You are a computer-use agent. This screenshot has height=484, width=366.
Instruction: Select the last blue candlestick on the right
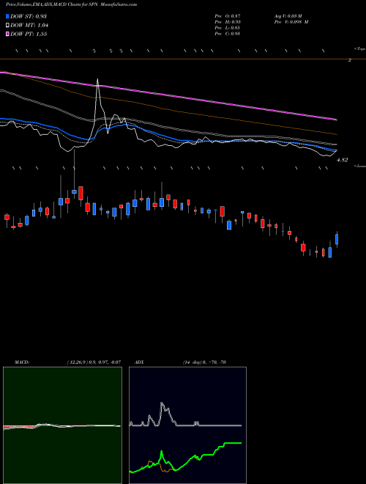pos(337,239)
